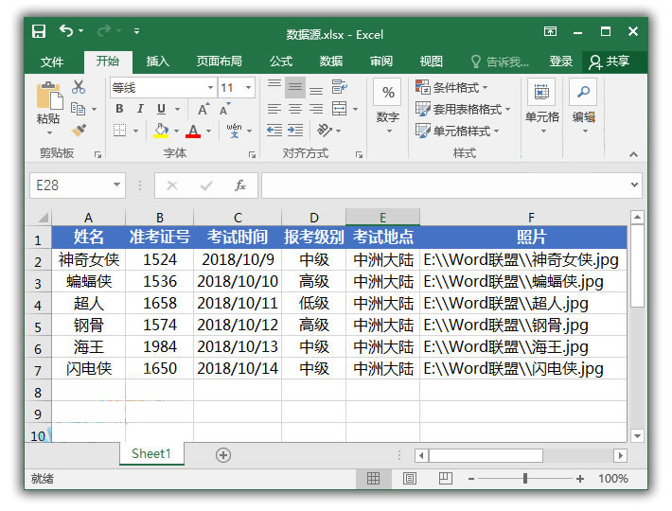The width and height of the screenshot is (672, 511).
Task: Switch to the 视图 View tab
Action: 432,62
